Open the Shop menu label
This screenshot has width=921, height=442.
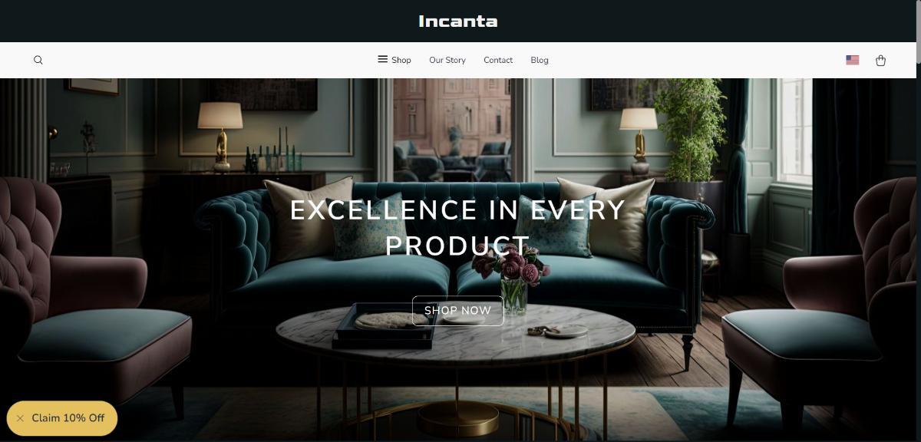401,60
